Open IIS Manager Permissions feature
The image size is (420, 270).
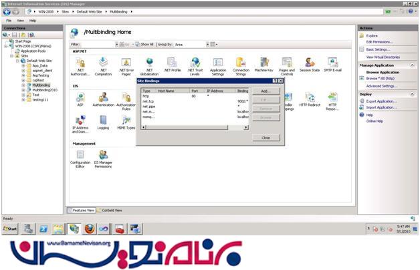(103, 159)
